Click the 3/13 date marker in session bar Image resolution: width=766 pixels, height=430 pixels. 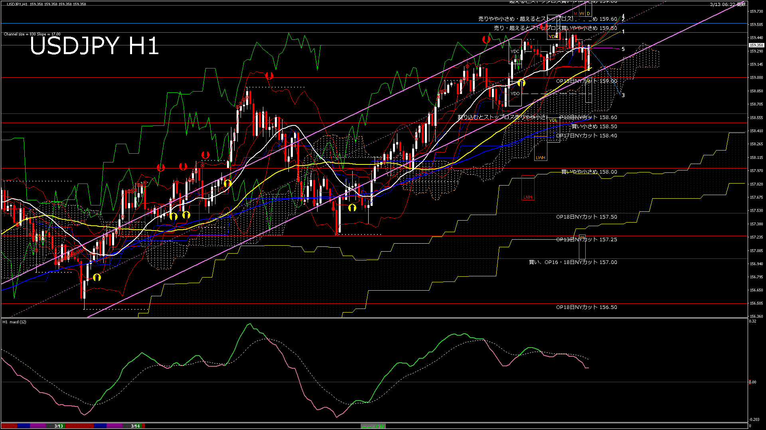[x=59, y=426]
